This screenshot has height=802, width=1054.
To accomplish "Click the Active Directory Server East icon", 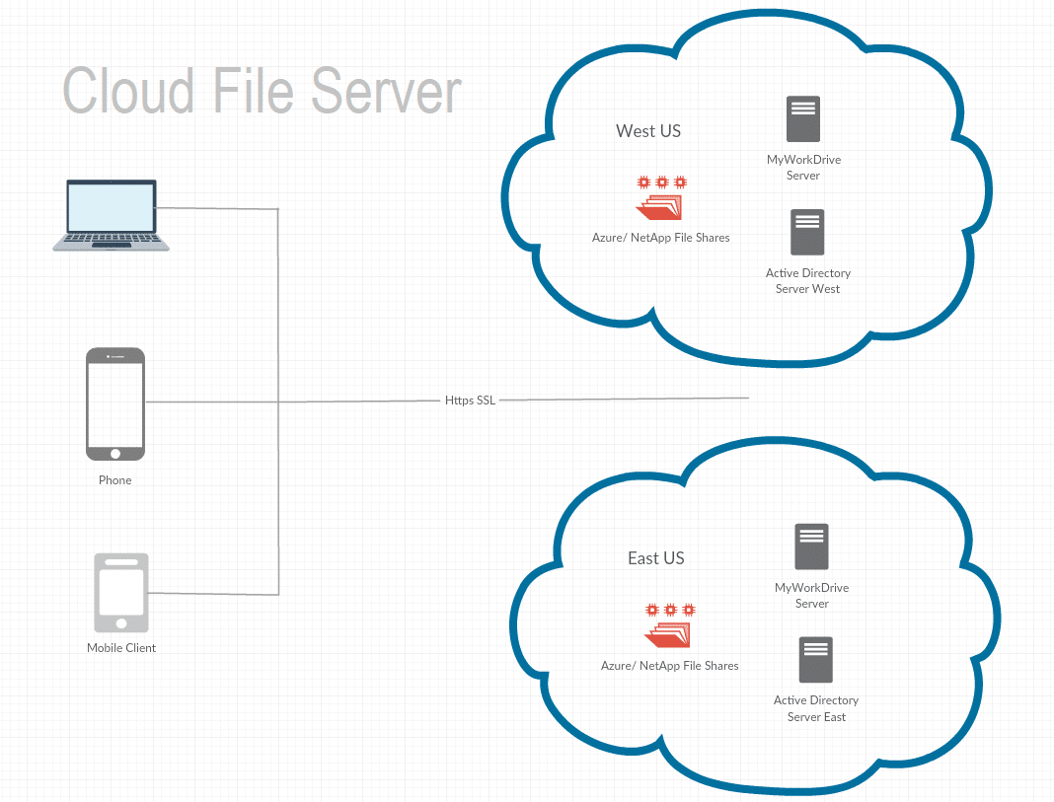I will pyautogui.click(x=816, y=660).
